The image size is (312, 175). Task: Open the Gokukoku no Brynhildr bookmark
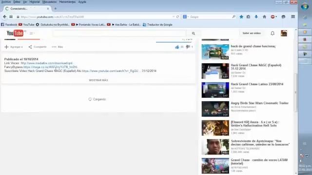(53, 25)
